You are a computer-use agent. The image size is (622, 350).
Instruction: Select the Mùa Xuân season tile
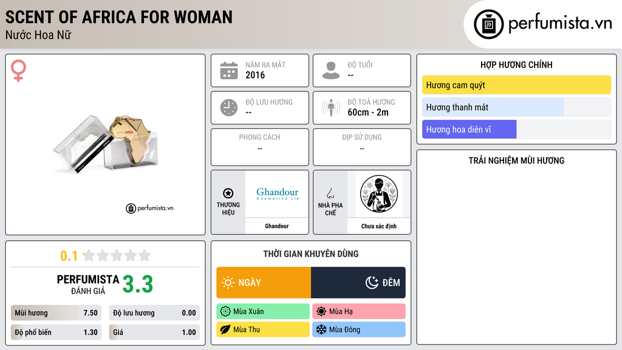pos(263,312)
